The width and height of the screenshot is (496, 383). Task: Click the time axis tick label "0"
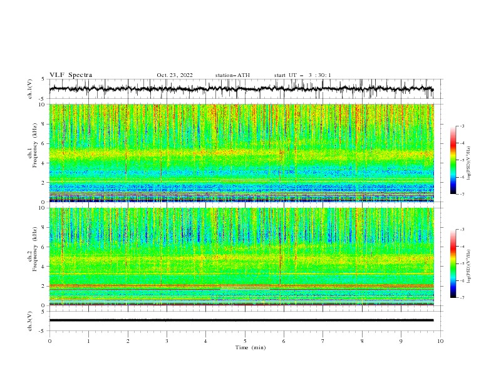click(x=49, y=341)
